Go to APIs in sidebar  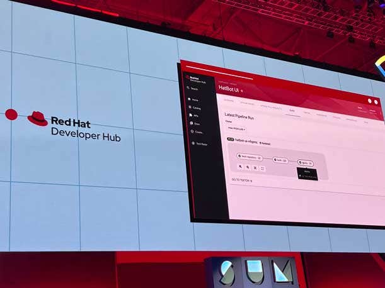(x=195, y=116)
